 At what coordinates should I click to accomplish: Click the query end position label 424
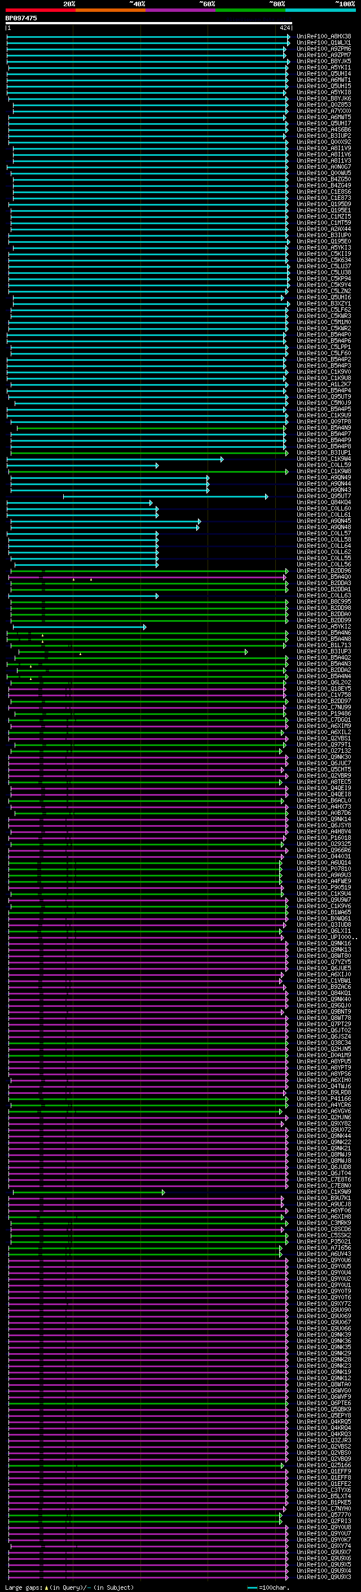pos(284,28)
